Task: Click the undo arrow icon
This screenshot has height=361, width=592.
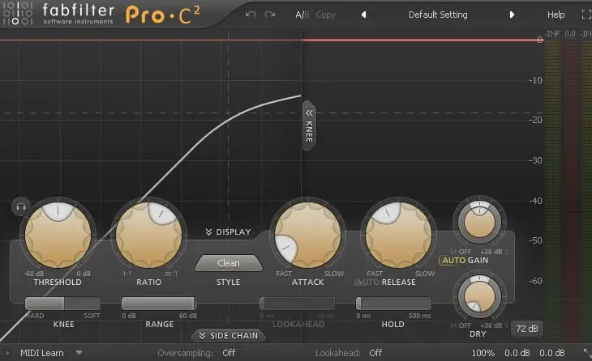Action: click(251, 15)
